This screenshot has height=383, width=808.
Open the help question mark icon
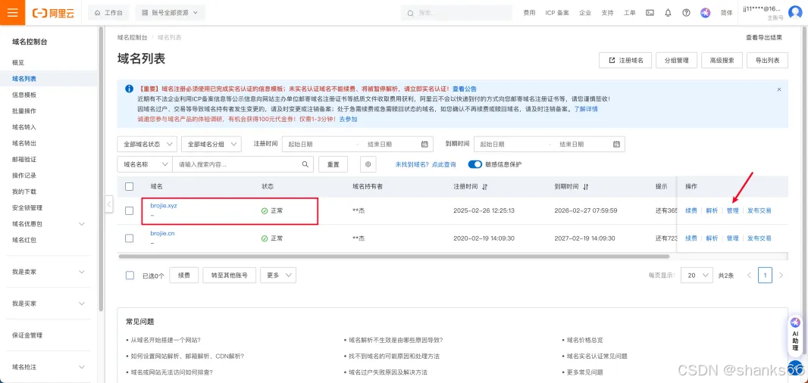pyautogui.click(x=686, y=13)
